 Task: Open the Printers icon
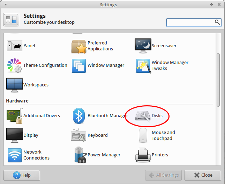point(143,155)
